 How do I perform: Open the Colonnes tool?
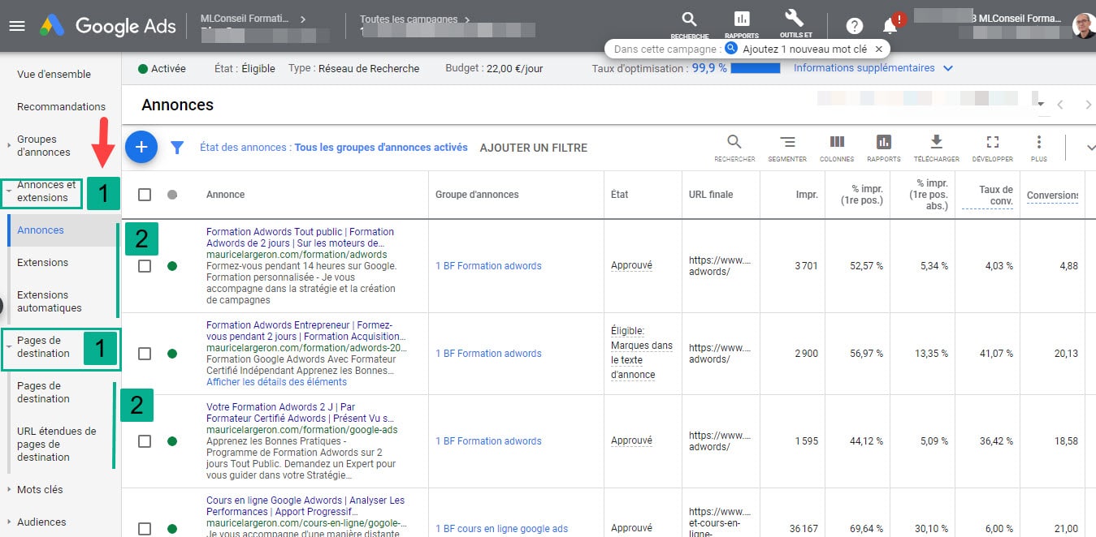point(837,148)
